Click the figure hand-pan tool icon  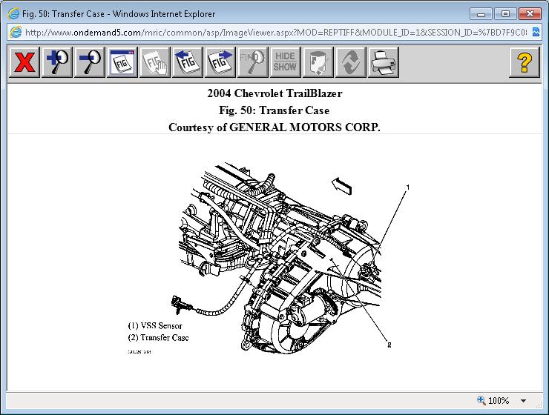(x=155, y=62)
